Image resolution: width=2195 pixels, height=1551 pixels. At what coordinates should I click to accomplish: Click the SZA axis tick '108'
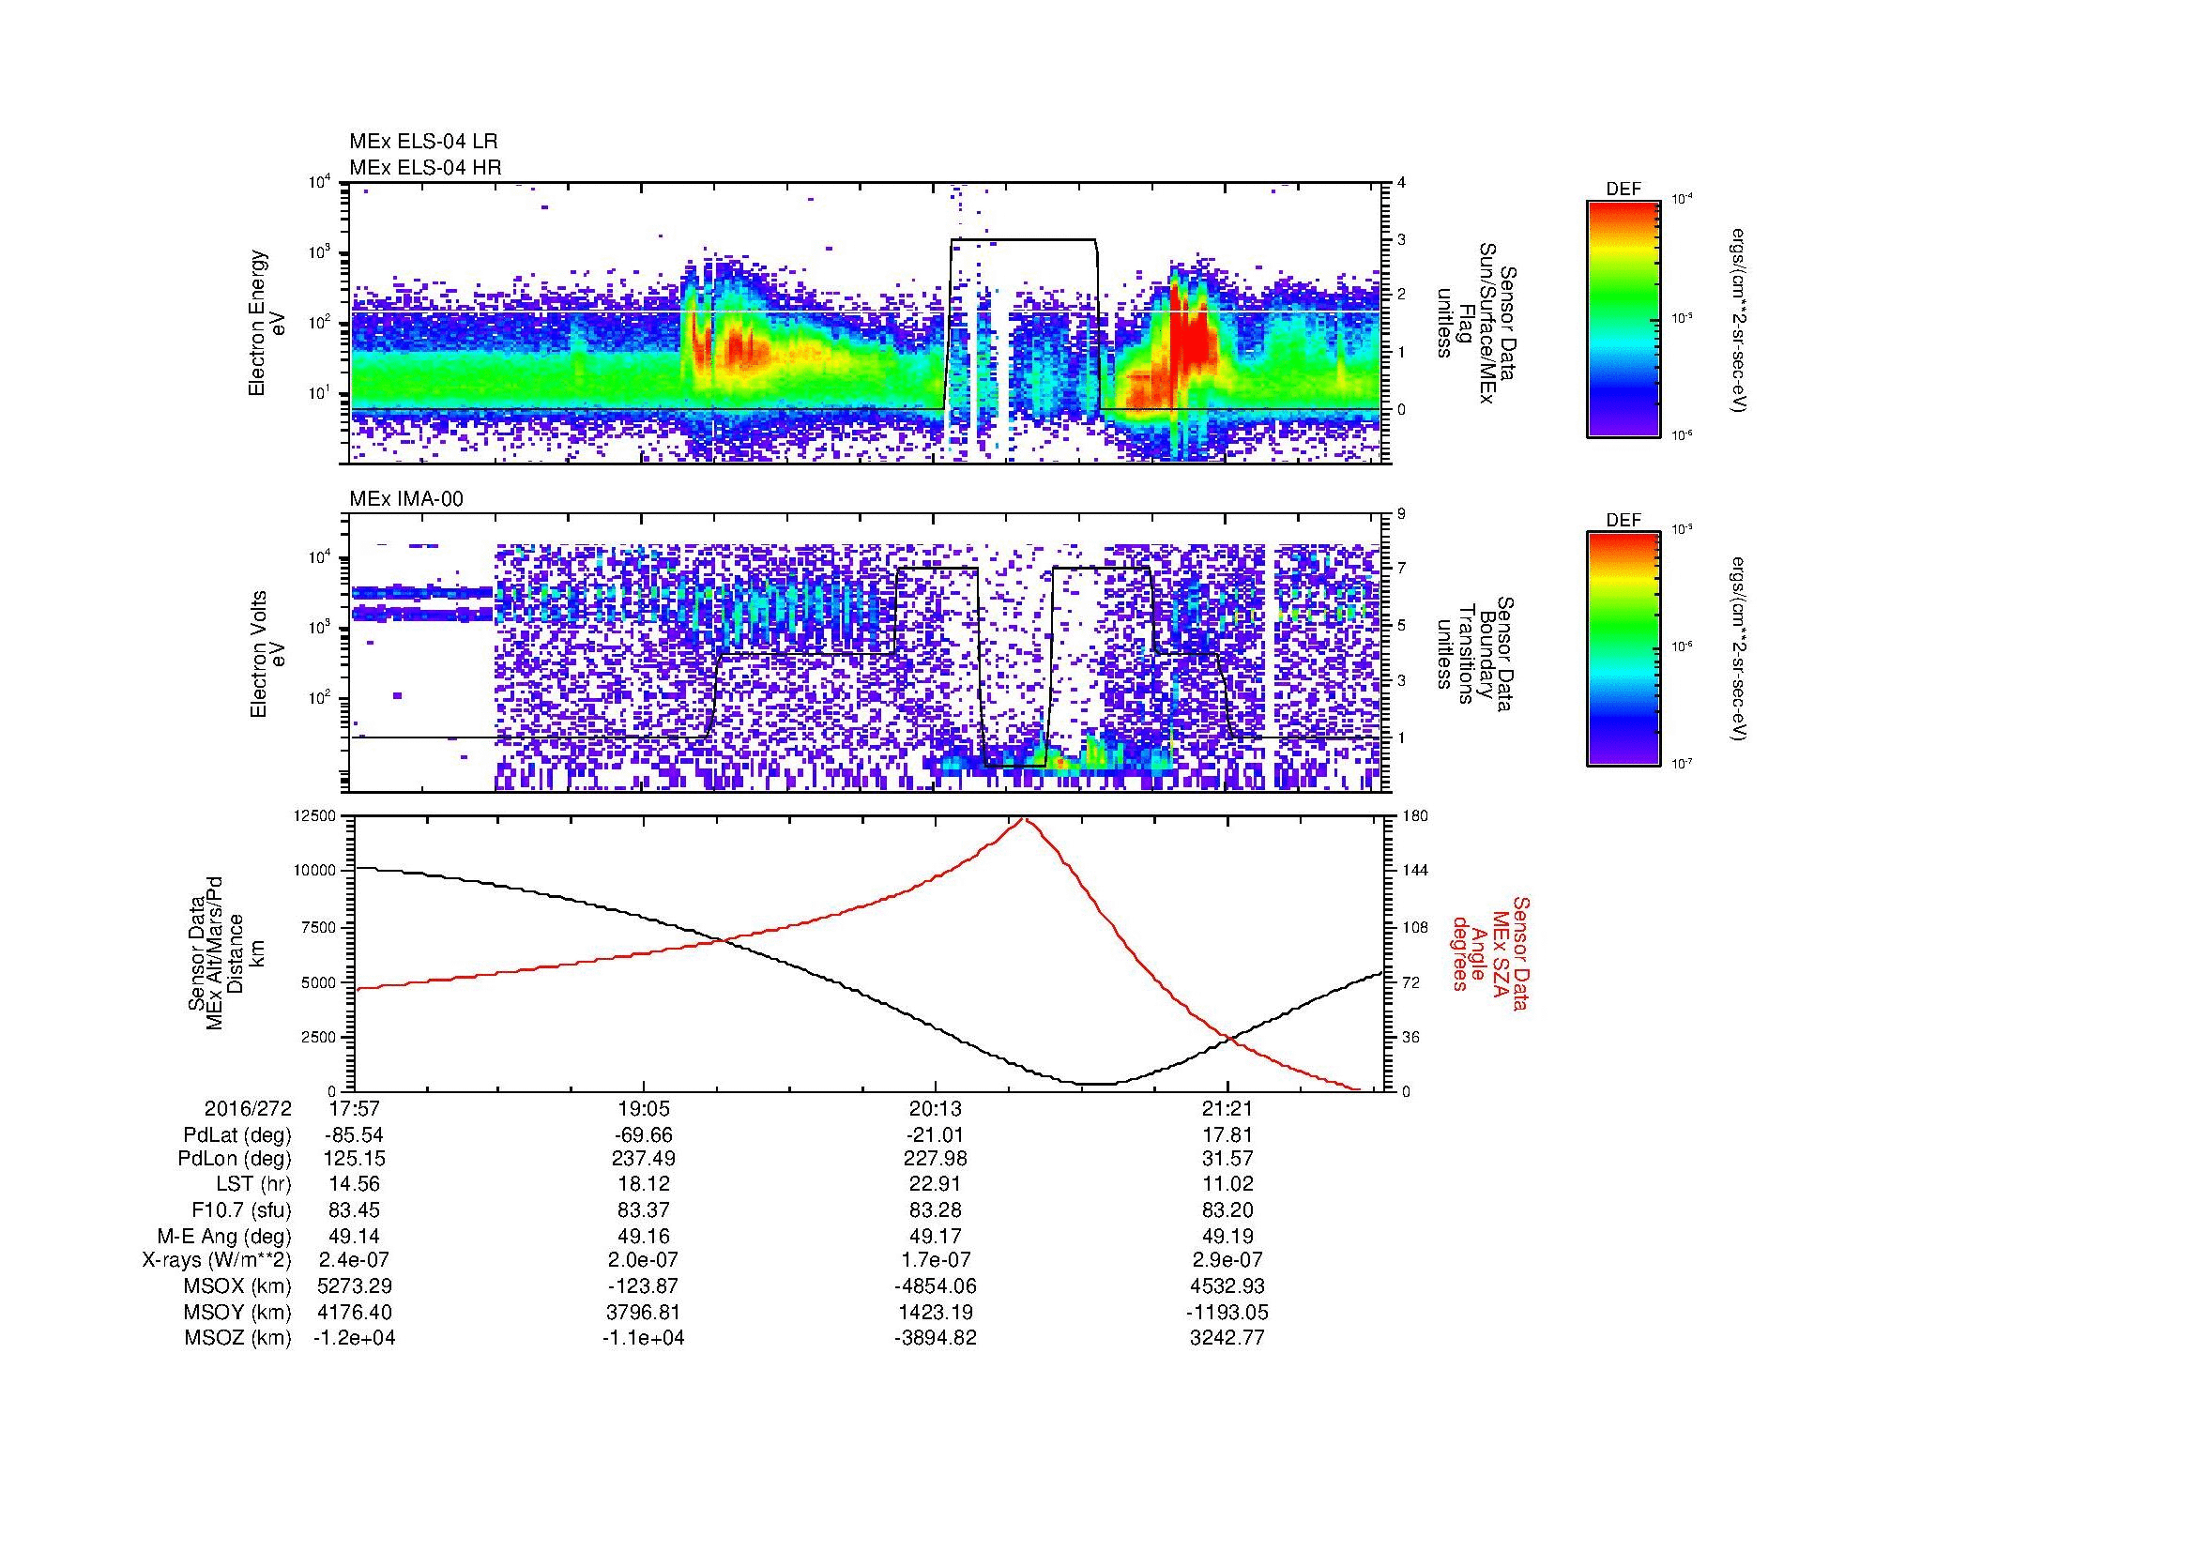[x=1416, y=927]
